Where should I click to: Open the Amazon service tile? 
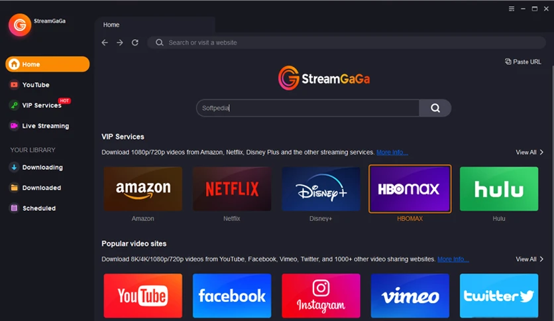(x=143, y=189)
